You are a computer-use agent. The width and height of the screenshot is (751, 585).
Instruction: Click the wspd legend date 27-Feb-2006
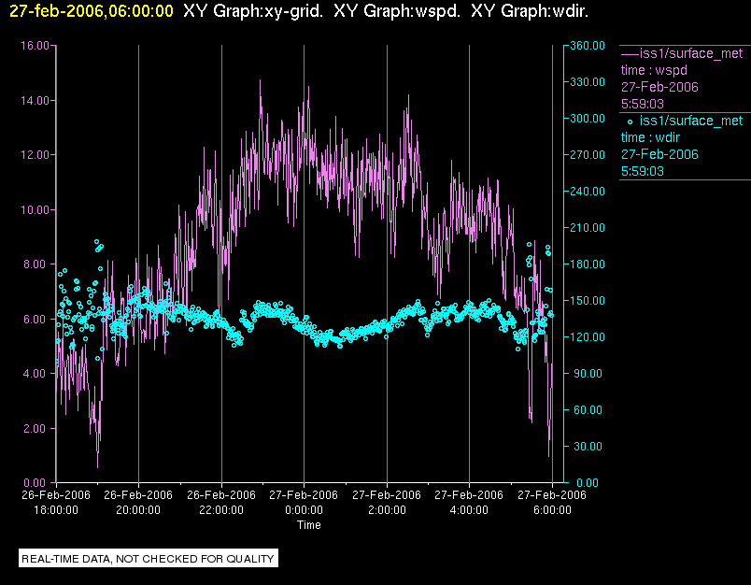click(x=659, y=87)
